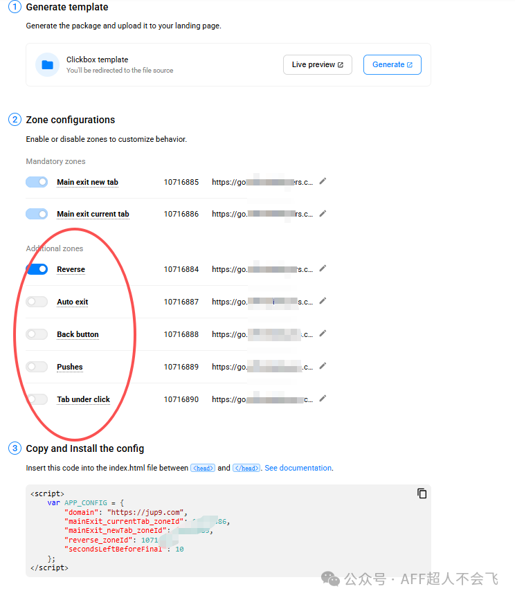515x600 pixels.
Task: Click the Pushes zone URL text
Action: (262, 367)
